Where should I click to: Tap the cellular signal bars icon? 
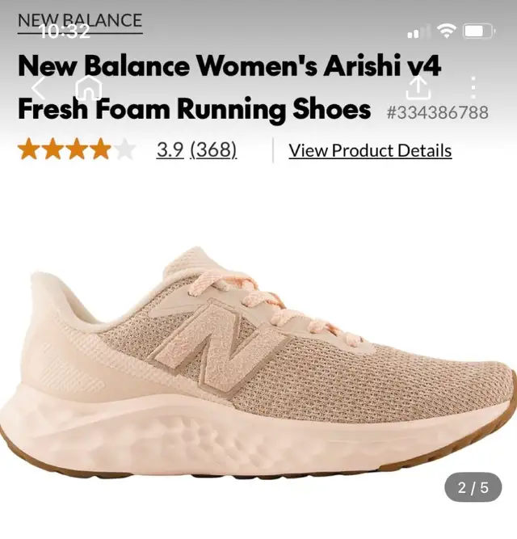point(418,32)
